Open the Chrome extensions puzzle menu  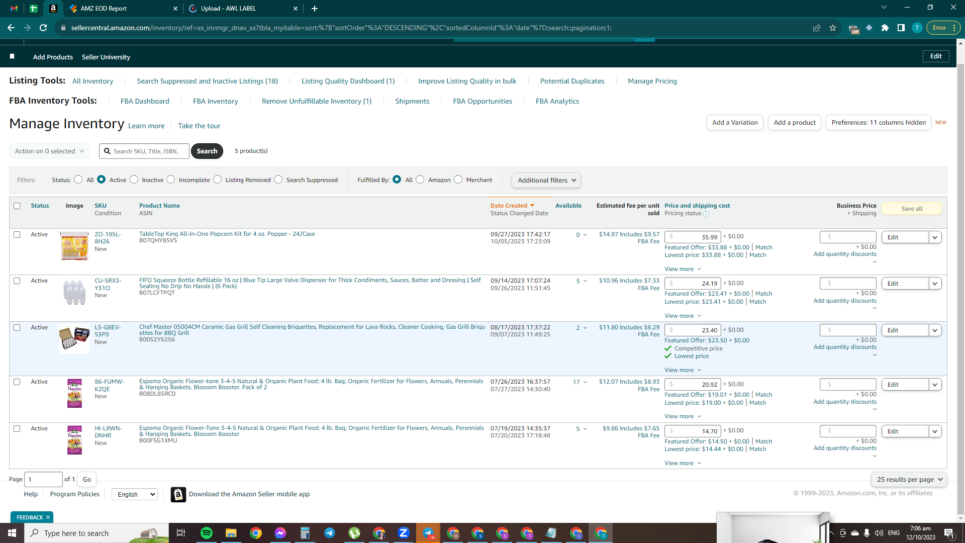tap(885, 28)
